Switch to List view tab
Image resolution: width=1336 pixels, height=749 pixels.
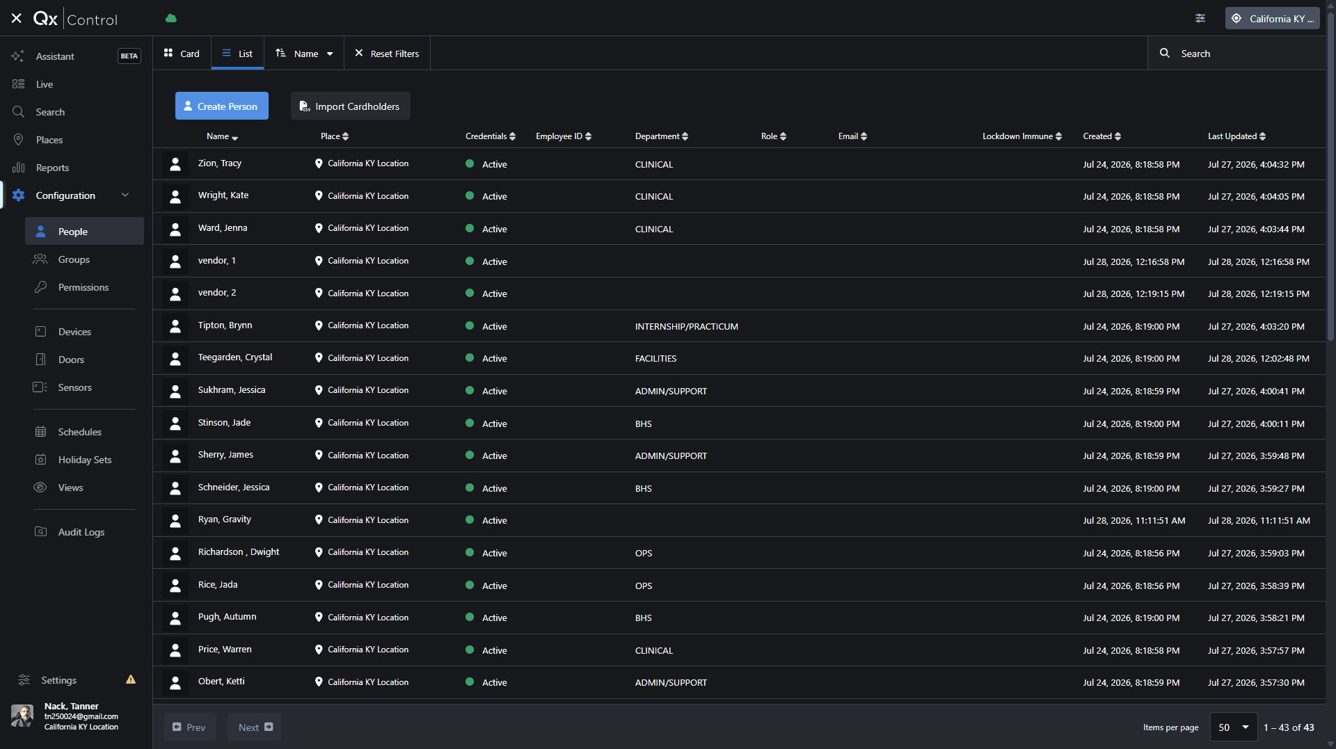tap(237, 54)
